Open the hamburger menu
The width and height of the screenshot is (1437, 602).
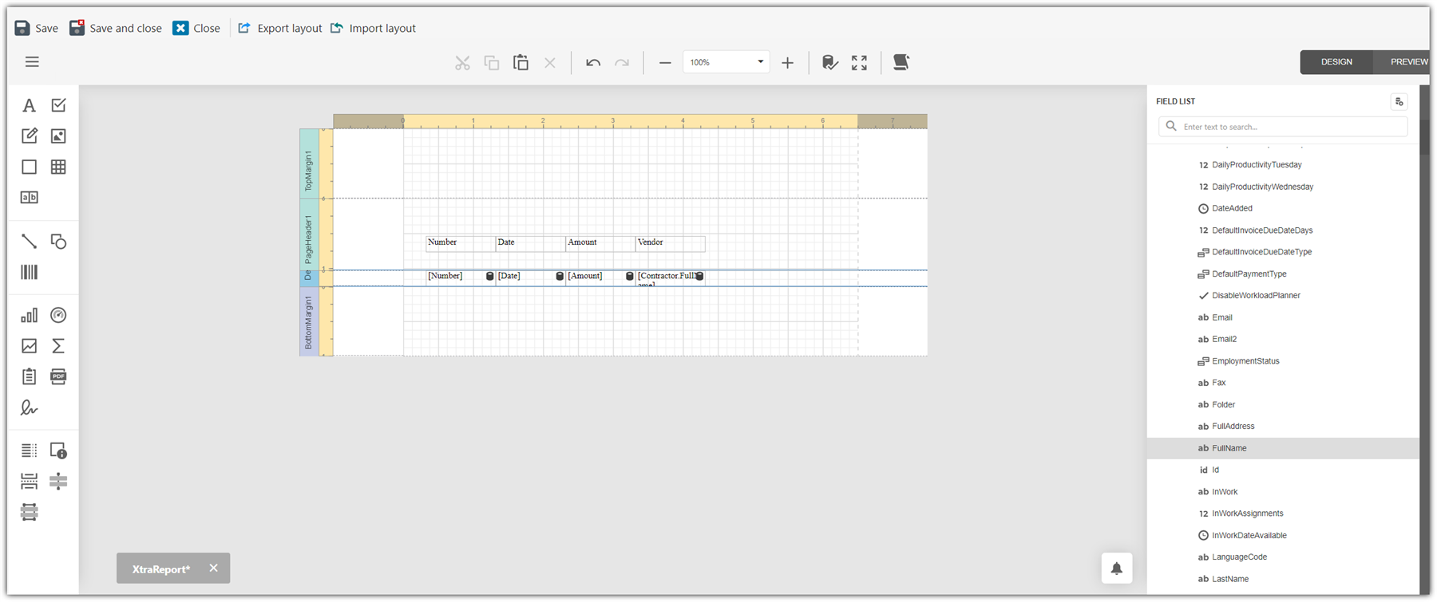pyautogui.click(x=32, y=61)
